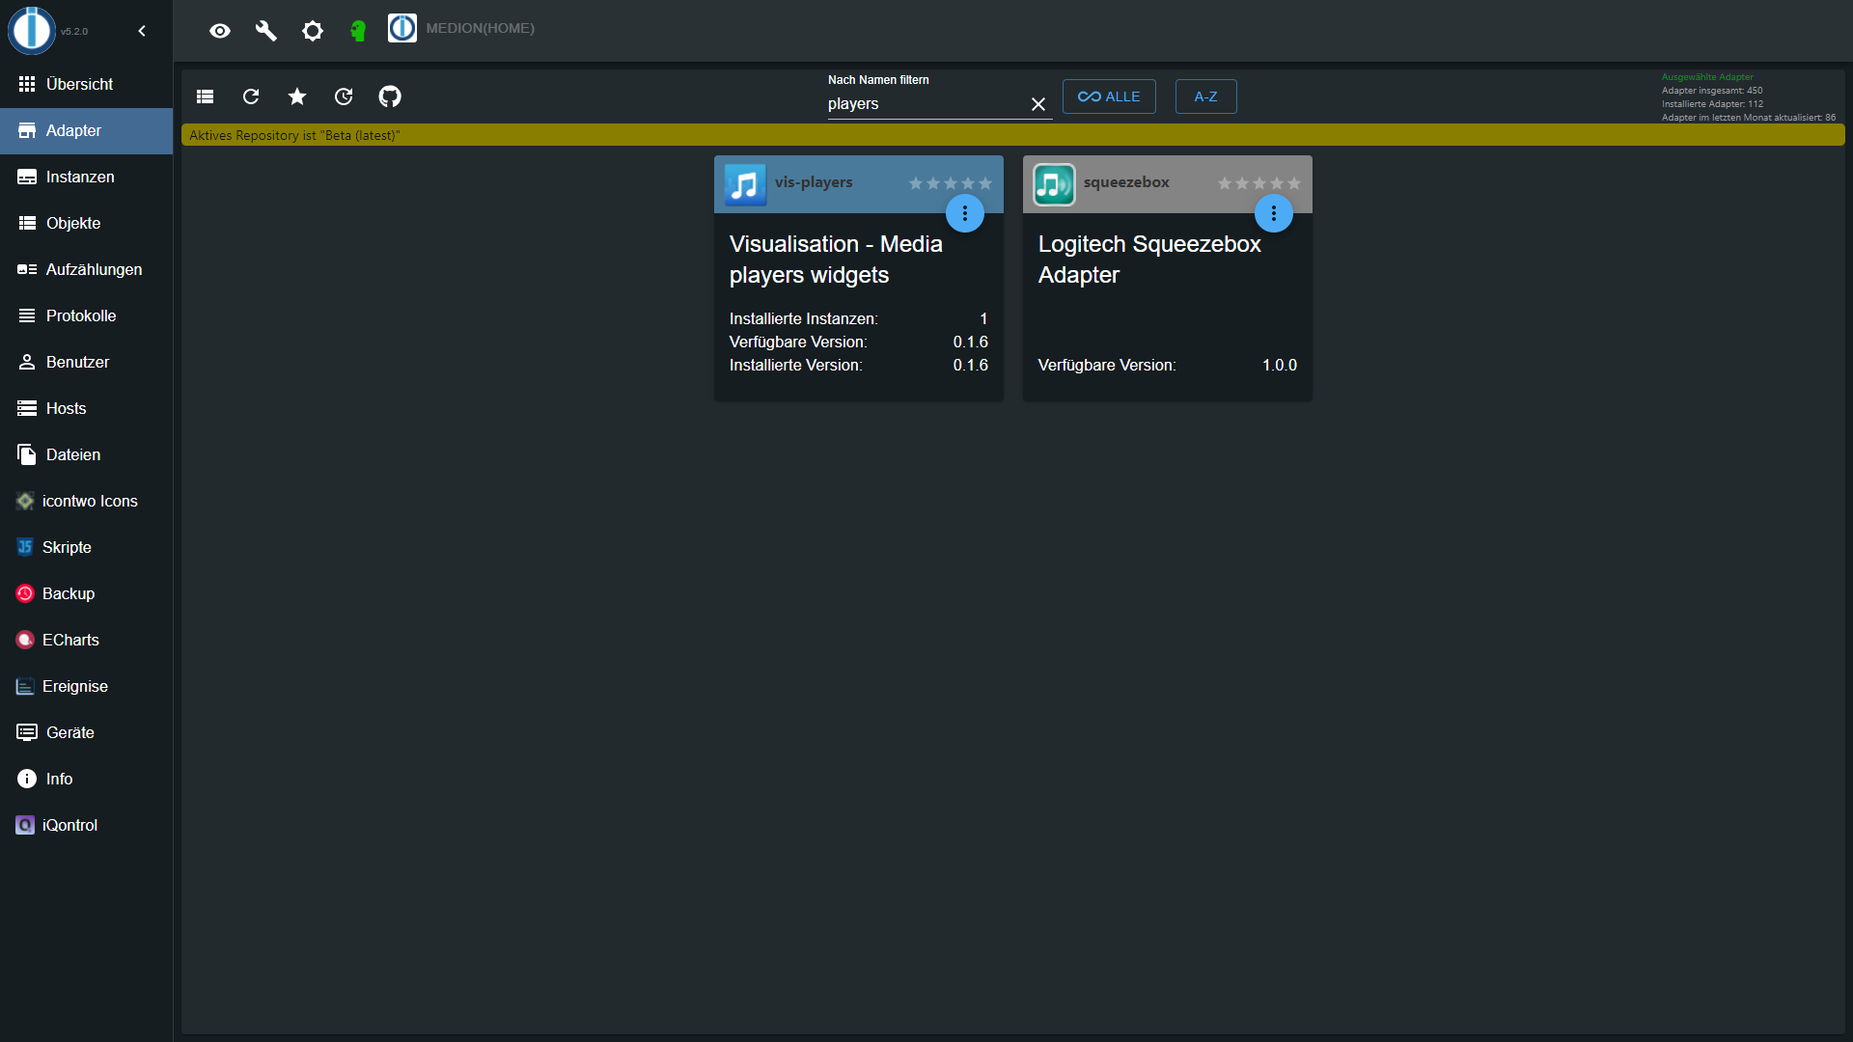The width and height of the screenshot is (1853, 1042).
Task: Clear the players filter text
Action: click(x=1038, y=104)
